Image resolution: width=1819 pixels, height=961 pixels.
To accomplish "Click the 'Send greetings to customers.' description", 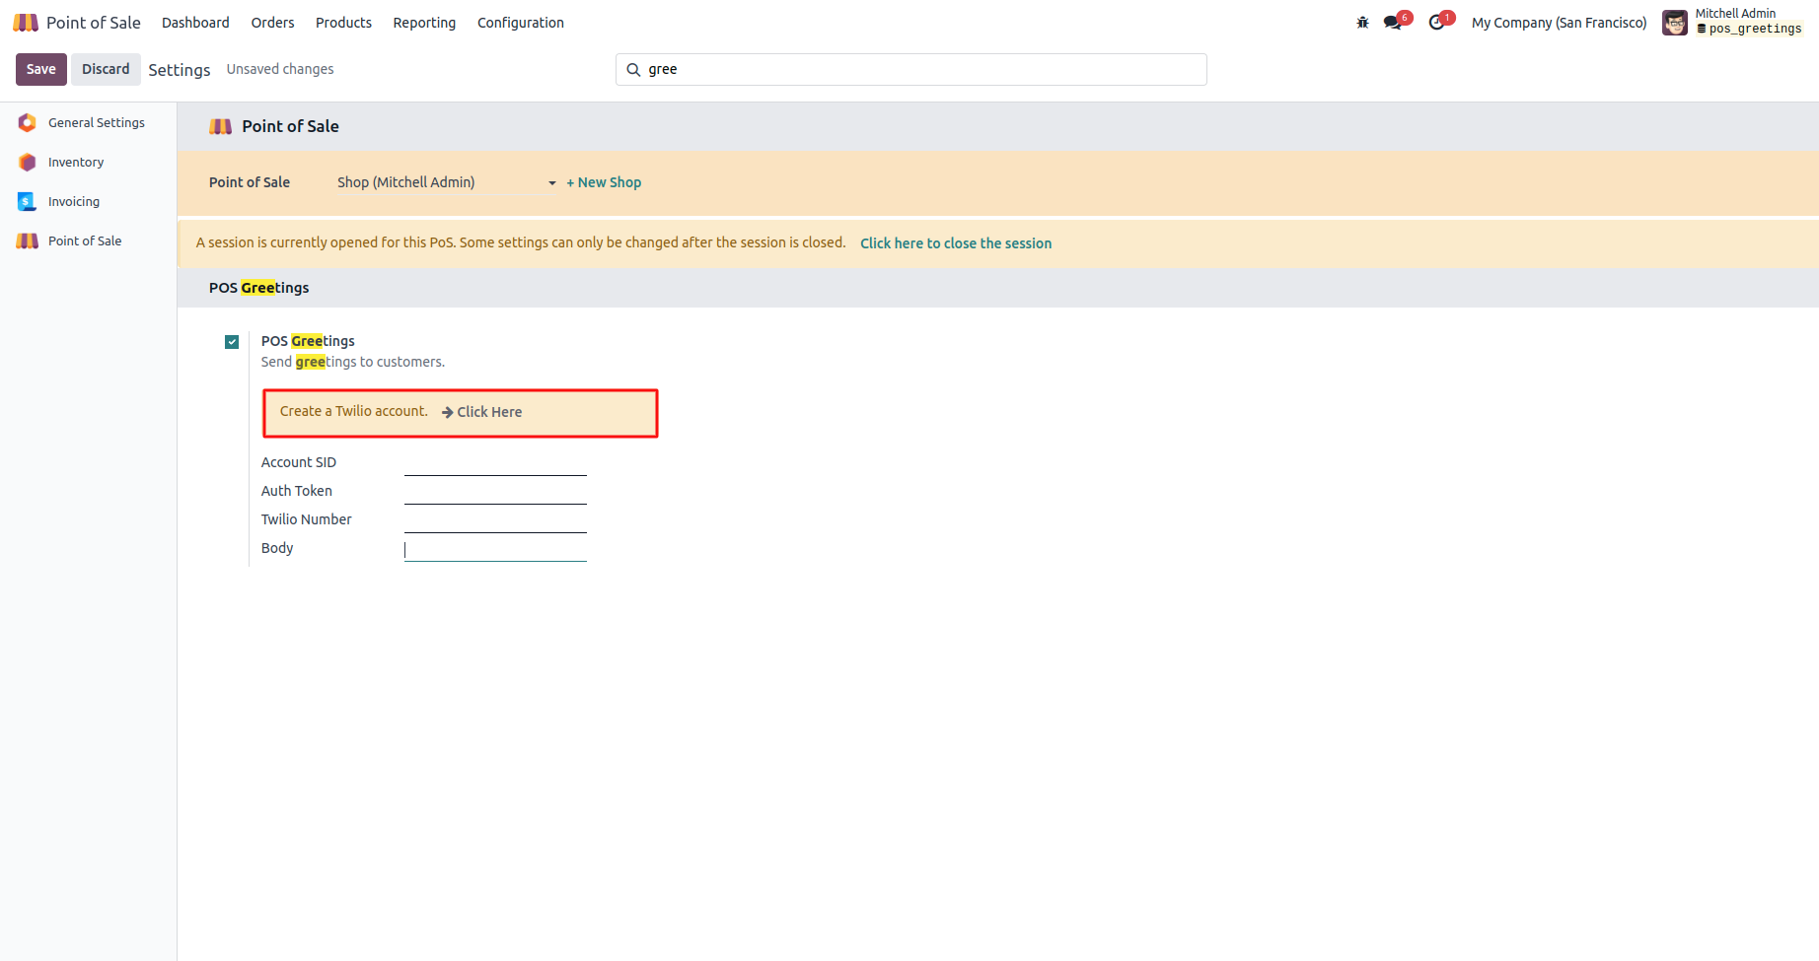I will pyautogui.click(x=353, y=362).
